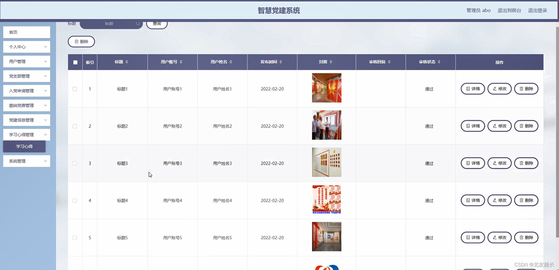
Task: Click 删除 for row 标题5
Action: 526,237
